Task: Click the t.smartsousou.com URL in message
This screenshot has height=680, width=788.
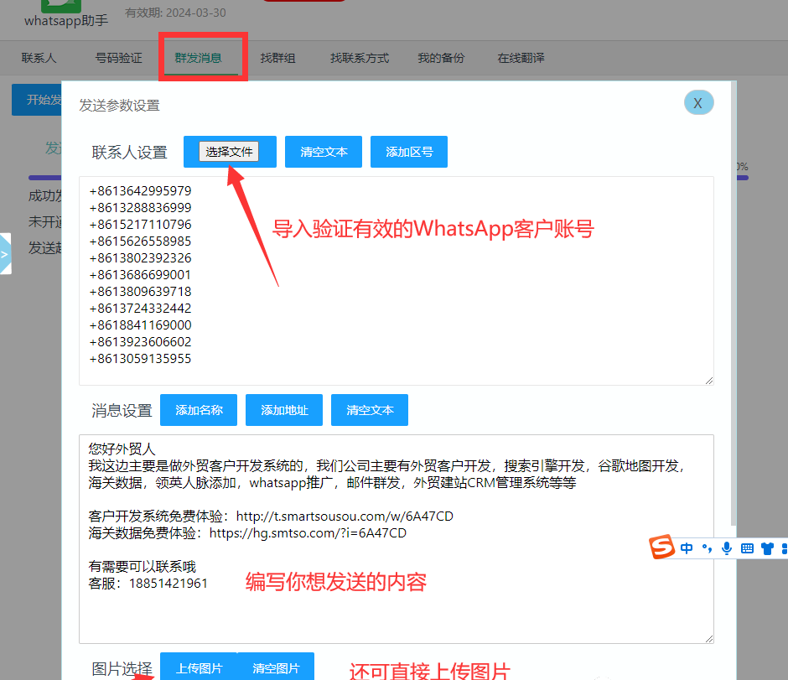Action: tap(345, 516)
